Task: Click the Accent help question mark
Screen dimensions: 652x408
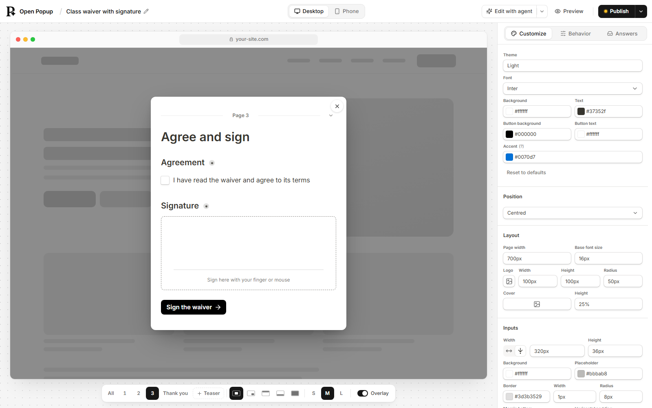Action: pyautogui.click(x=521, y=146)
